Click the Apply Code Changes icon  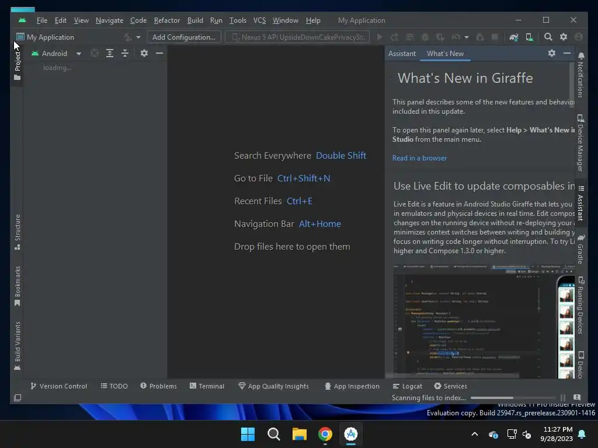pos(410,37)
